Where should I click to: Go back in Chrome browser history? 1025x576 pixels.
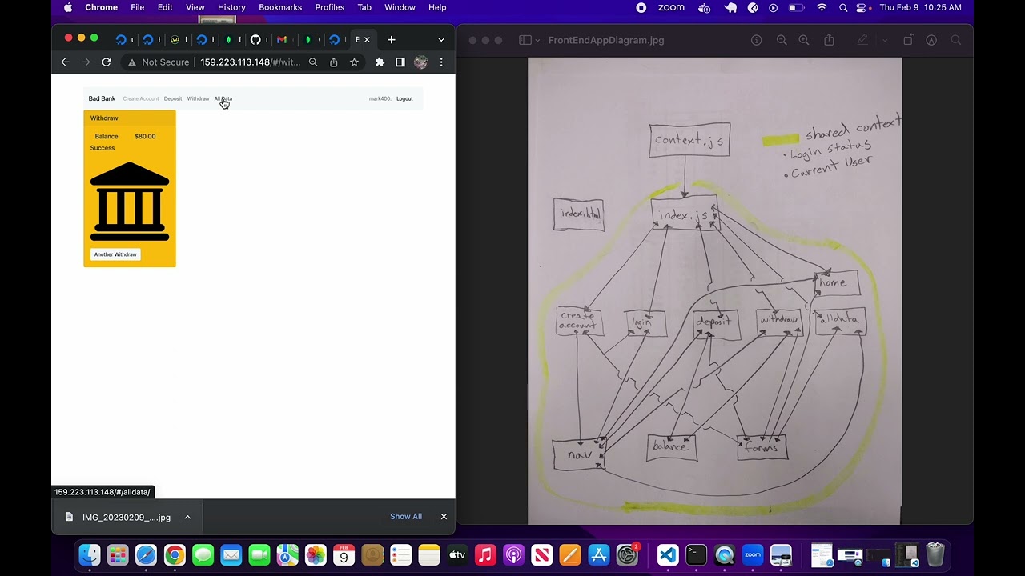[x=66, y=62]
